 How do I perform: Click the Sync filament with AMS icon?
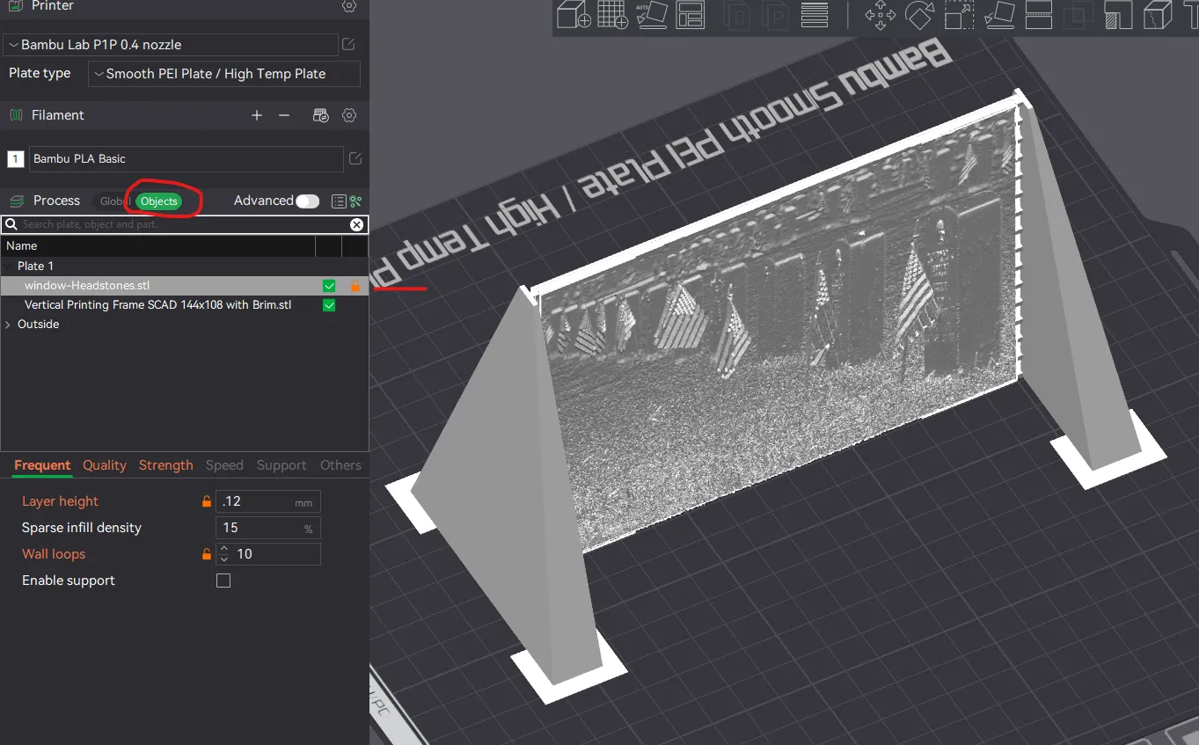pos(320,115)
